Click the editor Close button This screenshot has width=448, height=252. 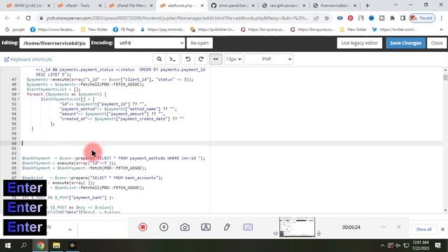pyautogui.click(x=437, y=43)
